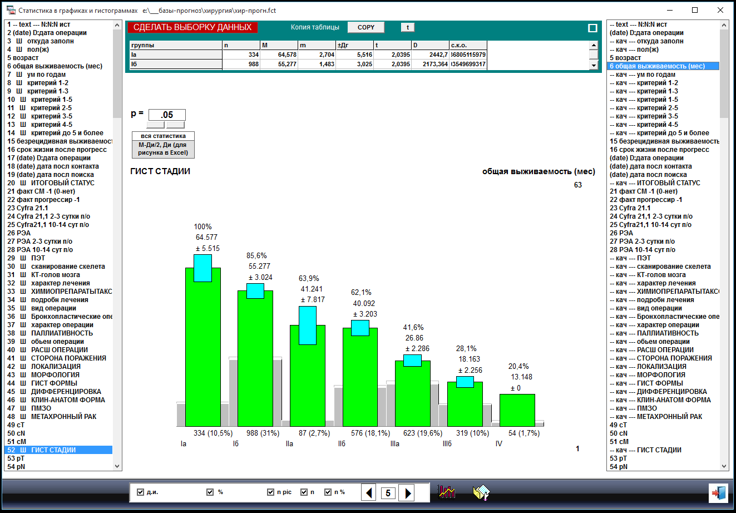
Task: Uncheck the 'n pic' checkbox
Action: coord(270,492)
